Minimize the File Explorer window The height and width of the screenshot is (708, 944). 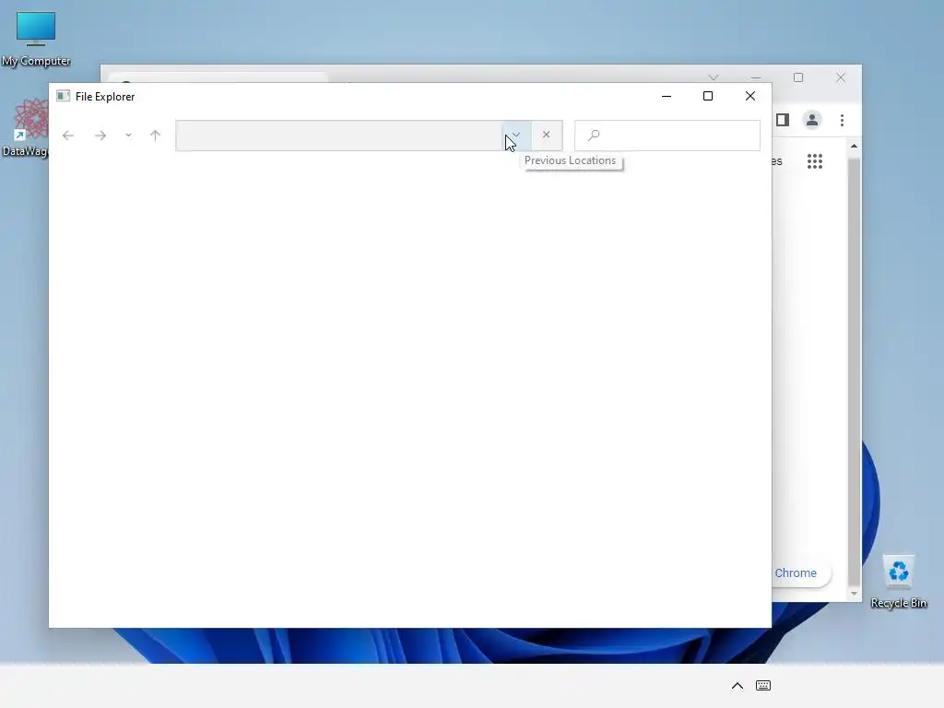pos(667,96)
